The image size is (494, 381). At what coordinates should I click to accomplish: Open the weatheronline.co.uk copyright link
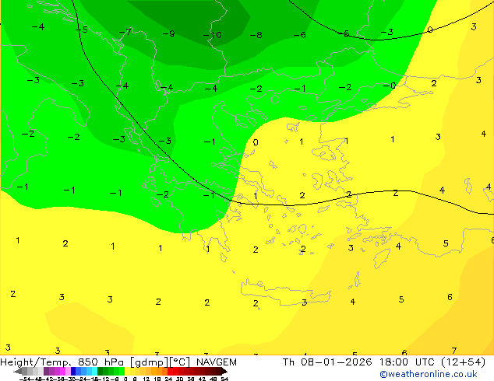click(429, 374)
